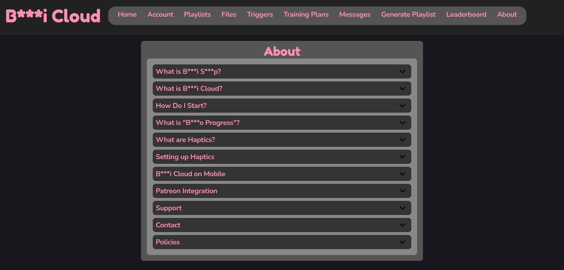Go to the Account page
Image resolution: width=564 pixels, height=270 pixels.
(160, 14)
